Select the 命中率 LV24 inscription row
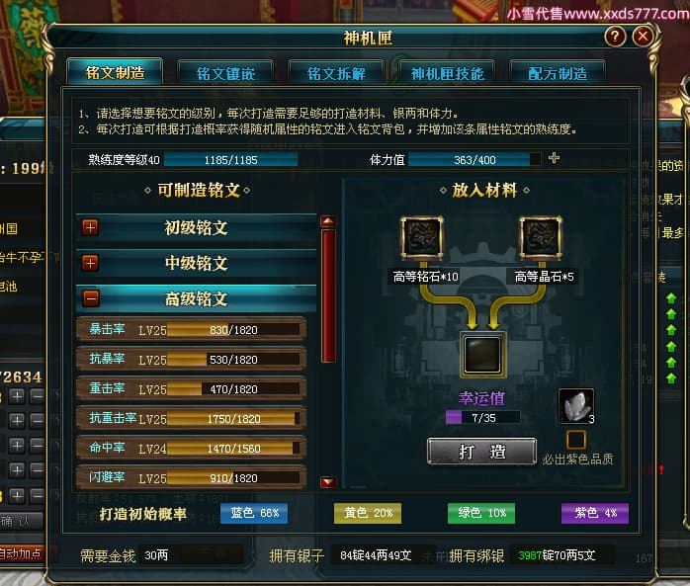The width and height of the screenshot is (690, 586). tap(192, 448)
